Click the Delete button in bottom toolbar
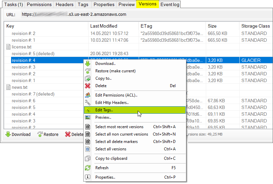Image resolution: width=273 pixels, height=184 pixels. coord(74,134)
